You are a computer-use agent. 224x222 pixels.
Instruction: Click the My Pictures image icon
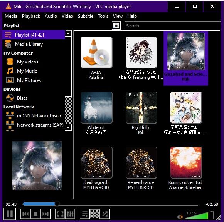[10, 80]
